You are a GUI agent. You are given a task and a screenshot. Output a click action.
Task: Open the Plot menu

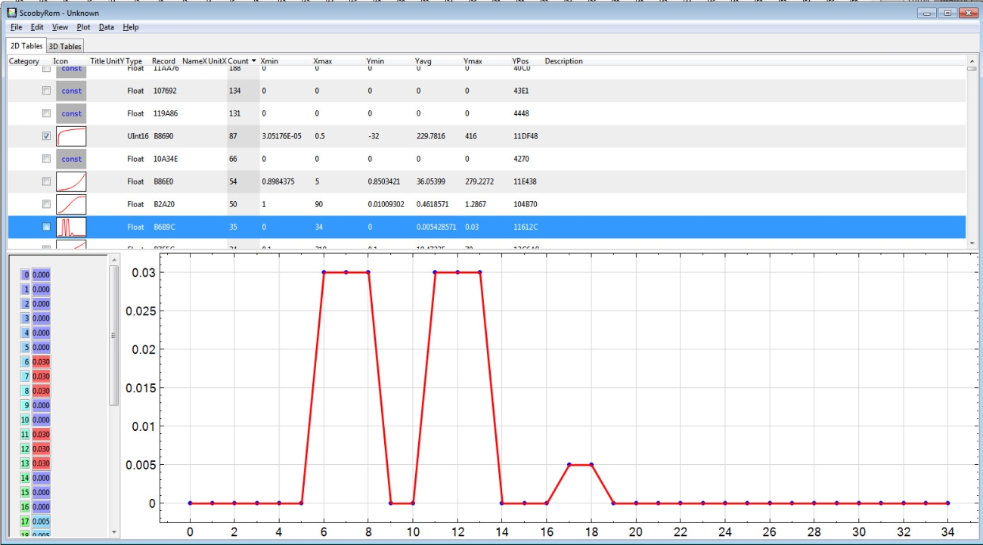coord(83,27)
